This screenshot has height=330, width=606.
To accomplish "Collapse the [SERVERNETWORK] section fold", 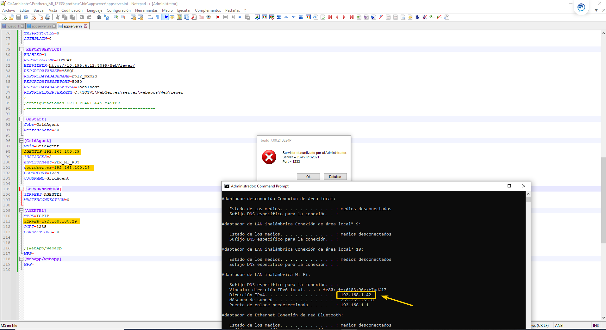I will coord(21,189).
